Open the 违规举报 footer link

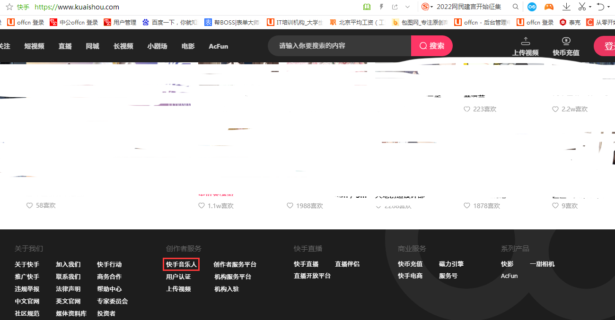click(27, 289)
